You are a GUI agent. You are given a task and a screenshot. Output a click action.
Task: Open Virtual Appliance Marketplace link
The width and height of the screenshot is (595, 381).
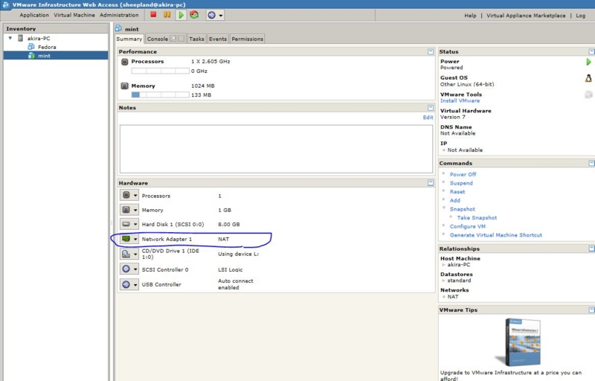coord(526,16)
